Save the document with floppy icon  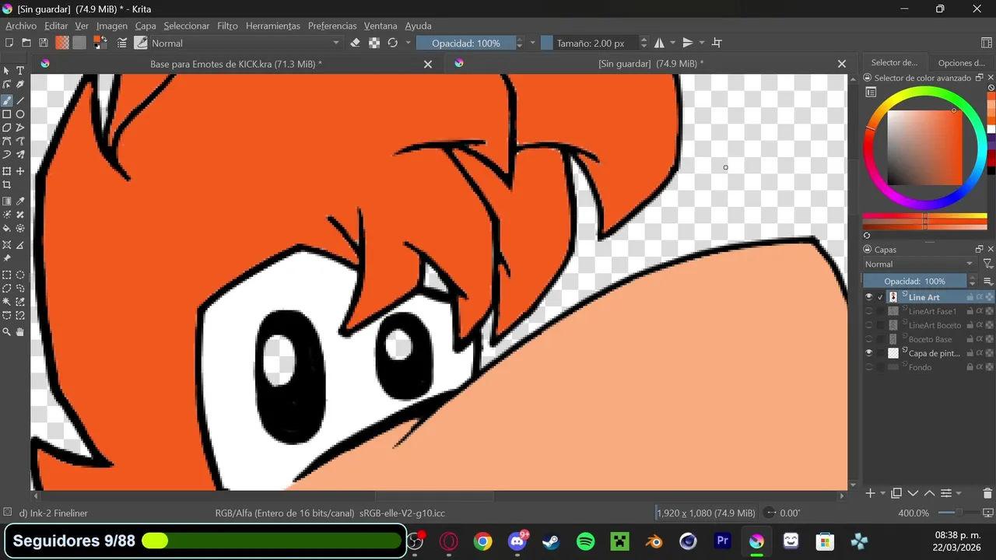44,43
